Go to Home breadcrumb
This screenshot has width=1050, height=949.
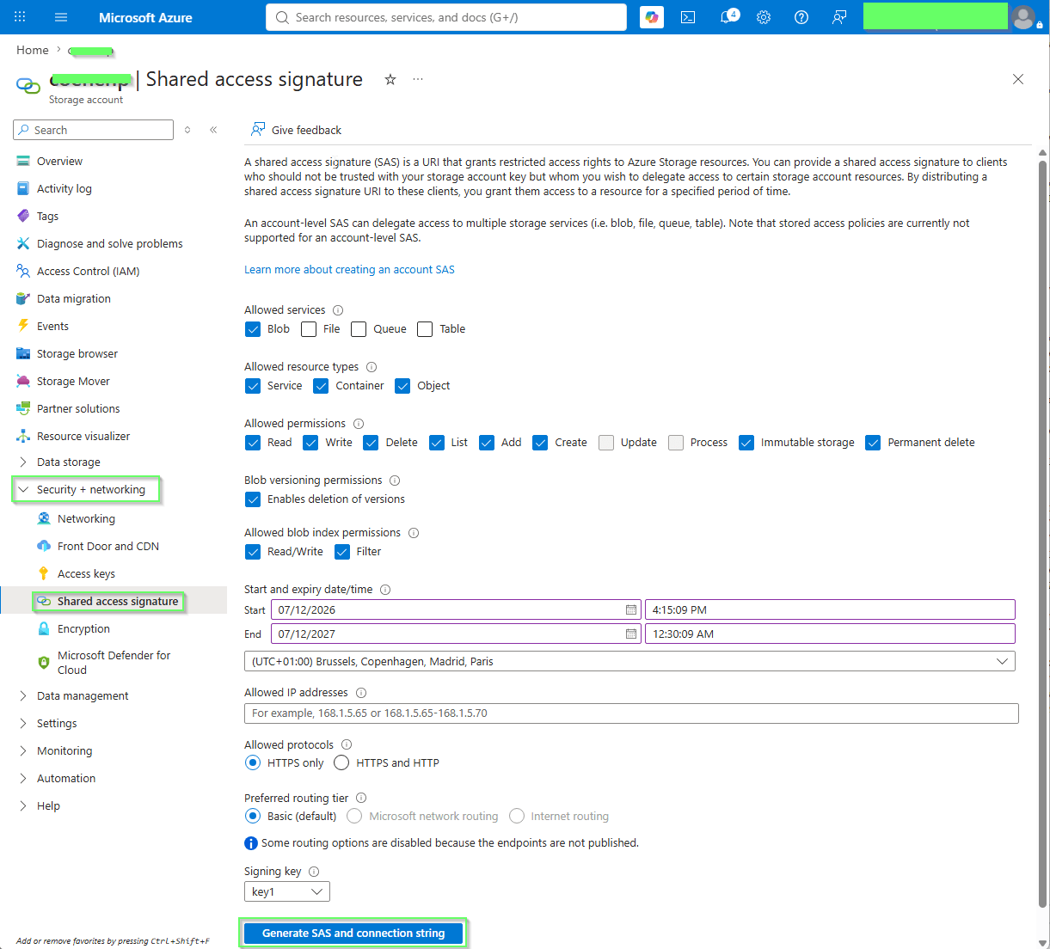pos(33,50)
